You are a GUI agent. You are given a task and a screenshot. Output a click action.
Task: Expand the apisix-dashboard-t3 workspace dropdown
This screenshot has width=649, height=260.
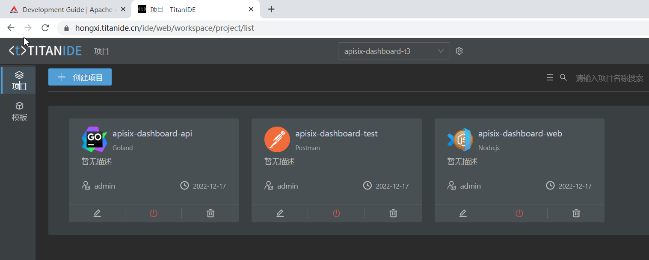[x=441, y=50]
